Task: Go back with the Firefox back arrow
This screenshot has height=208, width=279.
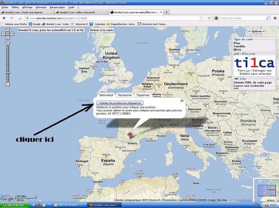Action: pos(4,18)
